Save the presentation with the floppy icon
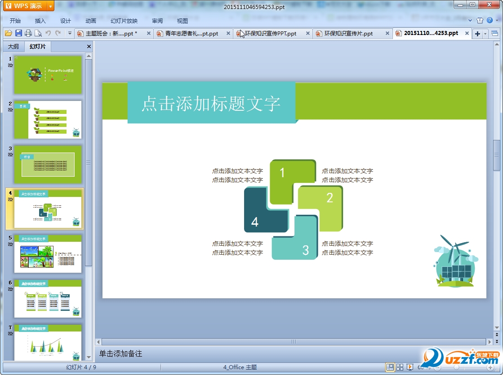The width and height of the screenshot is (503, 375). point(18,33)
